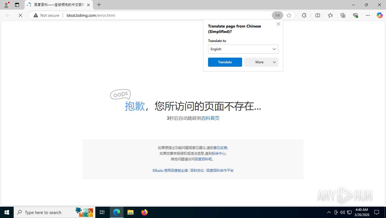Open the browser profile icon

[x=6, y=5]
